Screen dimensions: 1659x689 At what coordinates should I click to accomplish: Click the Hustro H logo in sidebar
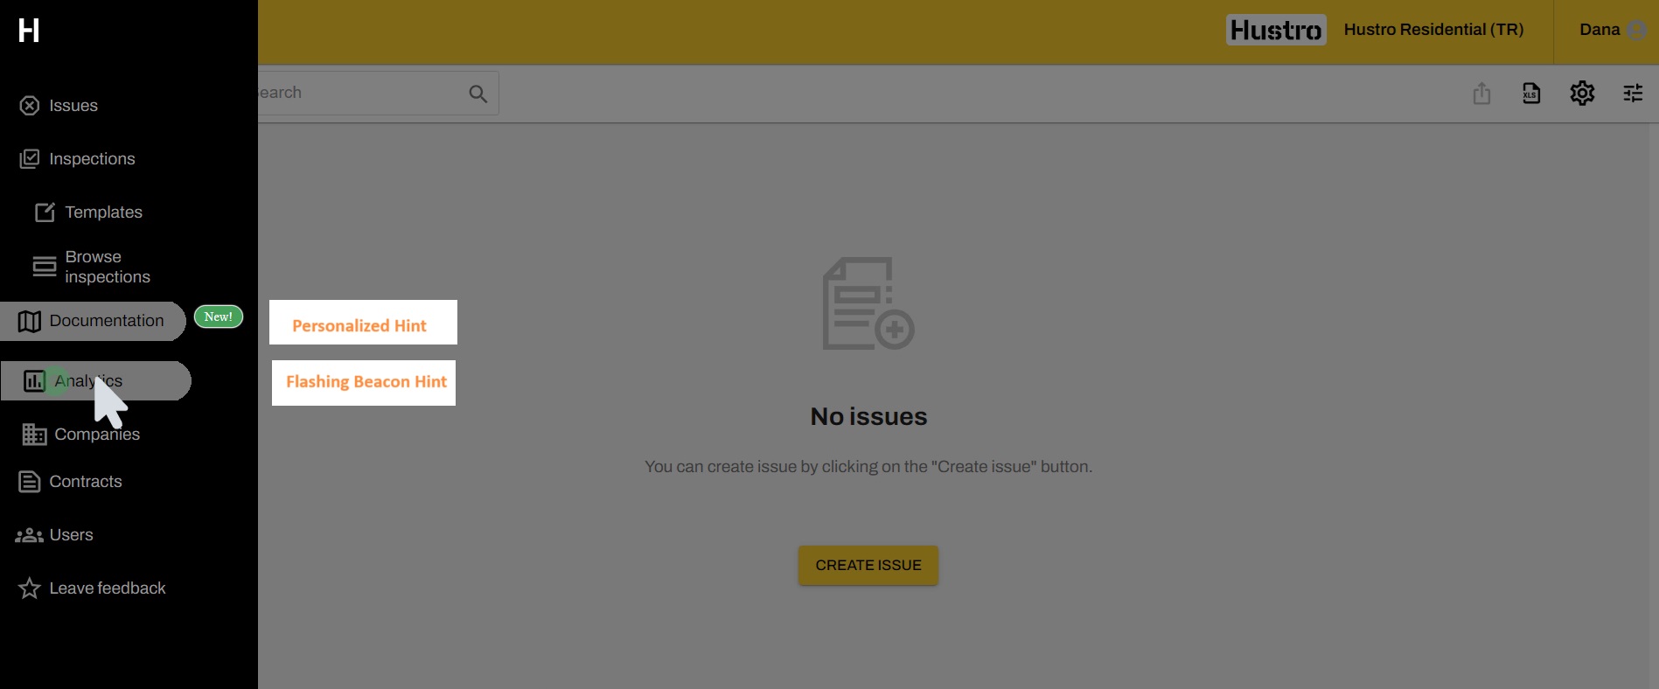click(29, 31)
